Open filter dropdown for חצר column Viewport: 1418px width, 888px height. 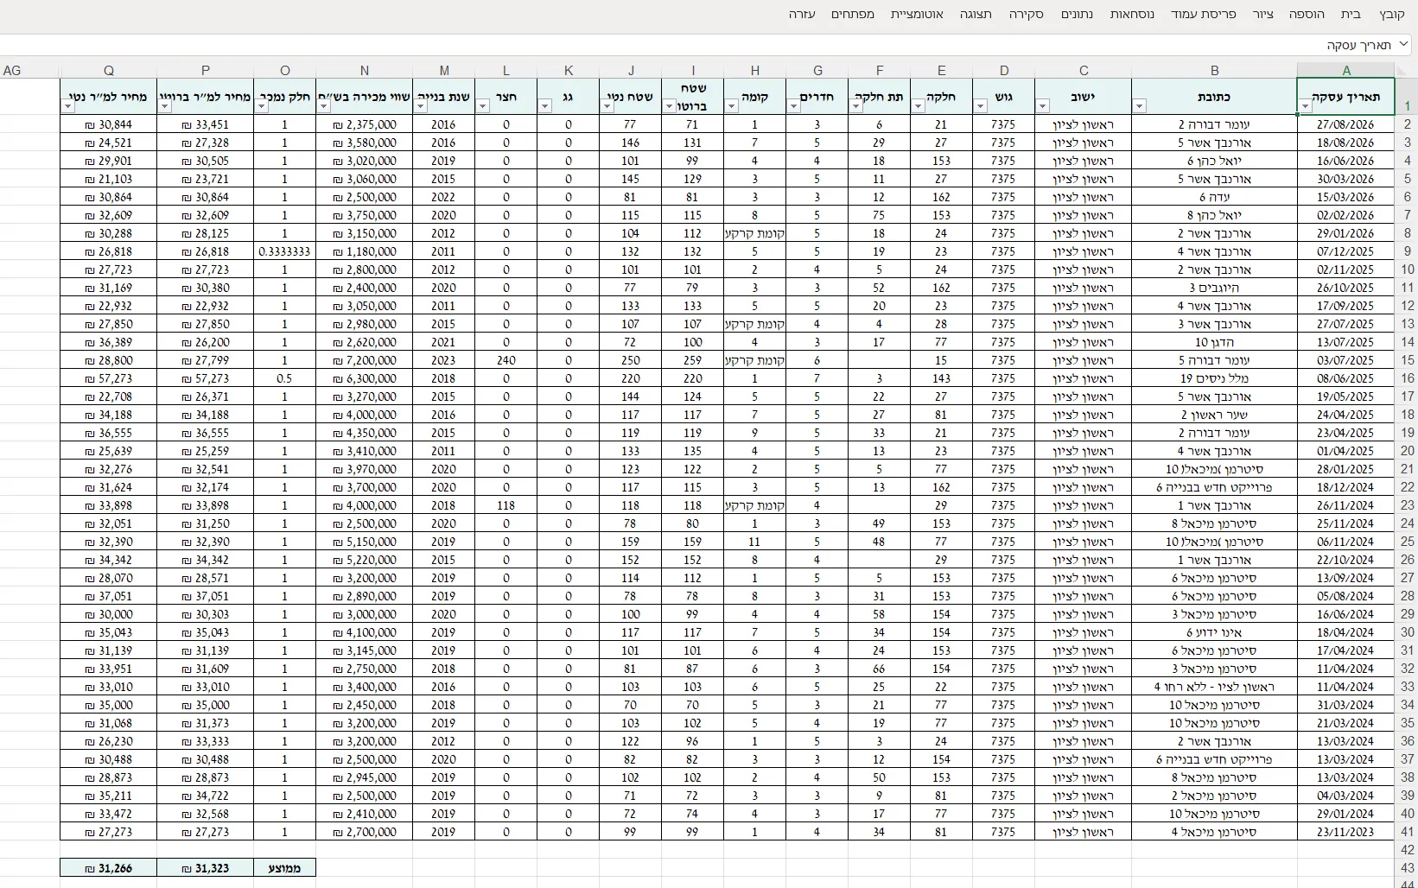tap(483, 106)
